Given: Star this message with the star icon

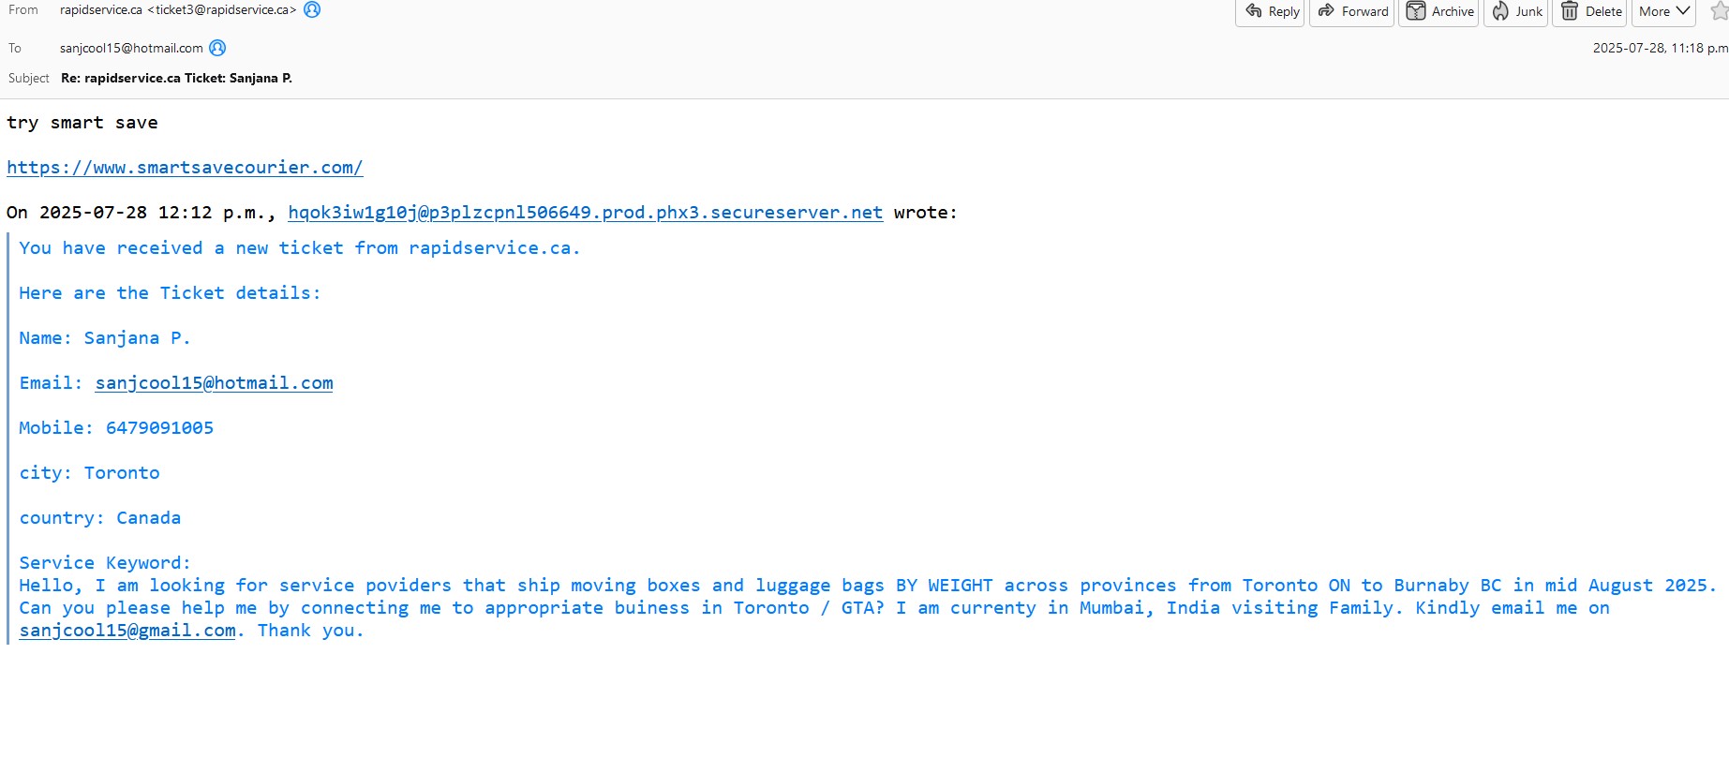Looking at the screenshot, I should pos(1720,11).
